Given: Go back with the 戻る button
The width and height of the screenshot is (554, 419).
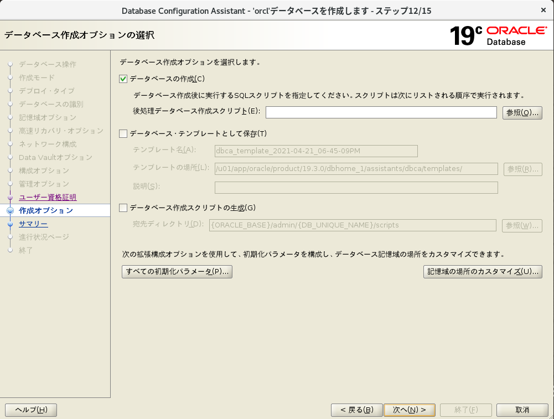Looking at the screenshot, I should tap(356, 410).
